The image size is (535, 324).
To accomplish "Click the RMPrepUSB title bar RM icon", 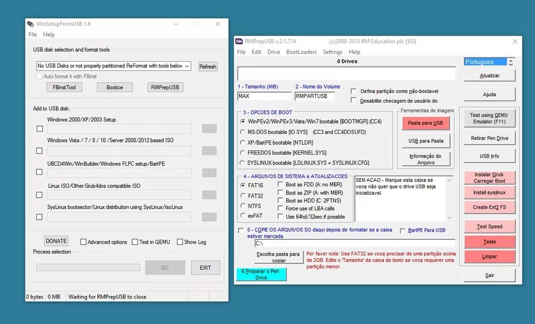I will click(239, 42).
